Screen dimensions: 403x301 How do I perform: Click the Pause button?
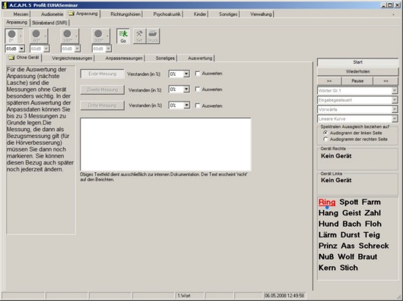[x=357, y=81]
